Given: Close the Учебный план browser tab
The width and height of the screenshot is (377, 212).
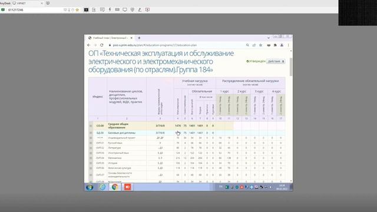Looking at the screenshot, I should pos(131,38).
